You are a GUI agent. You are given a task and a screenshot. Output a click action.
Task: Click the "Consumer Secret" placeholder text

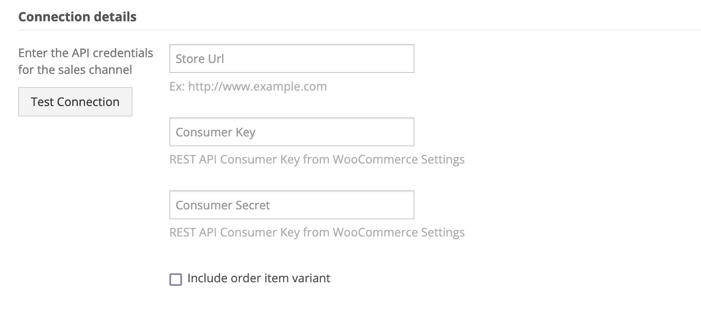(223, 205)
